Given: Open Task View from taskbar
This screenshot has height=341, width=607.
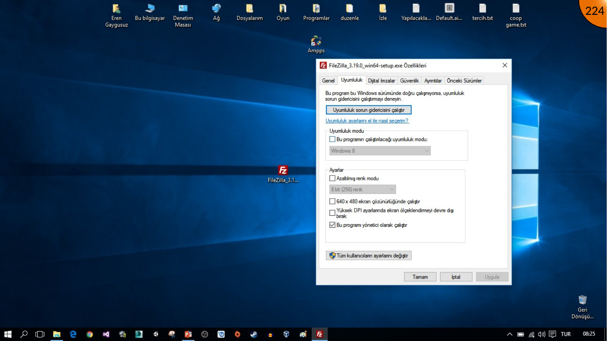Looking at the screenshot, I should (40, 334).
